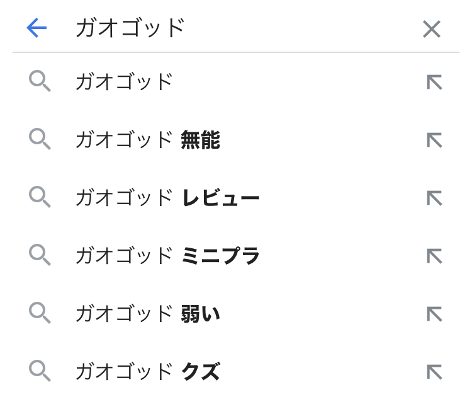Choose the ガオゴッド レビュー suggestion

[x=167, y=198]
